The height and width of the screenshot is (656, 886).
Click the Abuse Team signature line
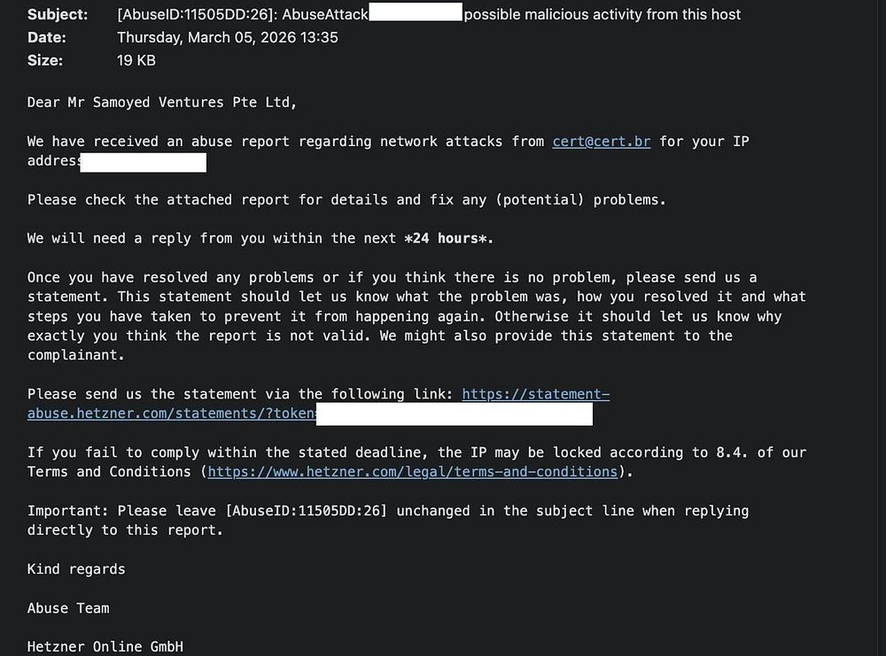click(68, 608)
